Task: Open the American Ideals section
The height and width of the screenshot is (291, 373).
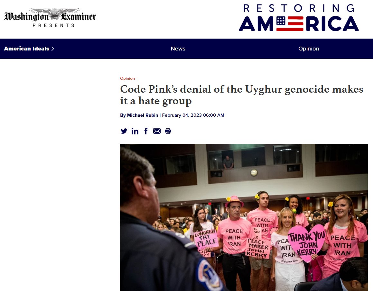Action: click(27, 49)
